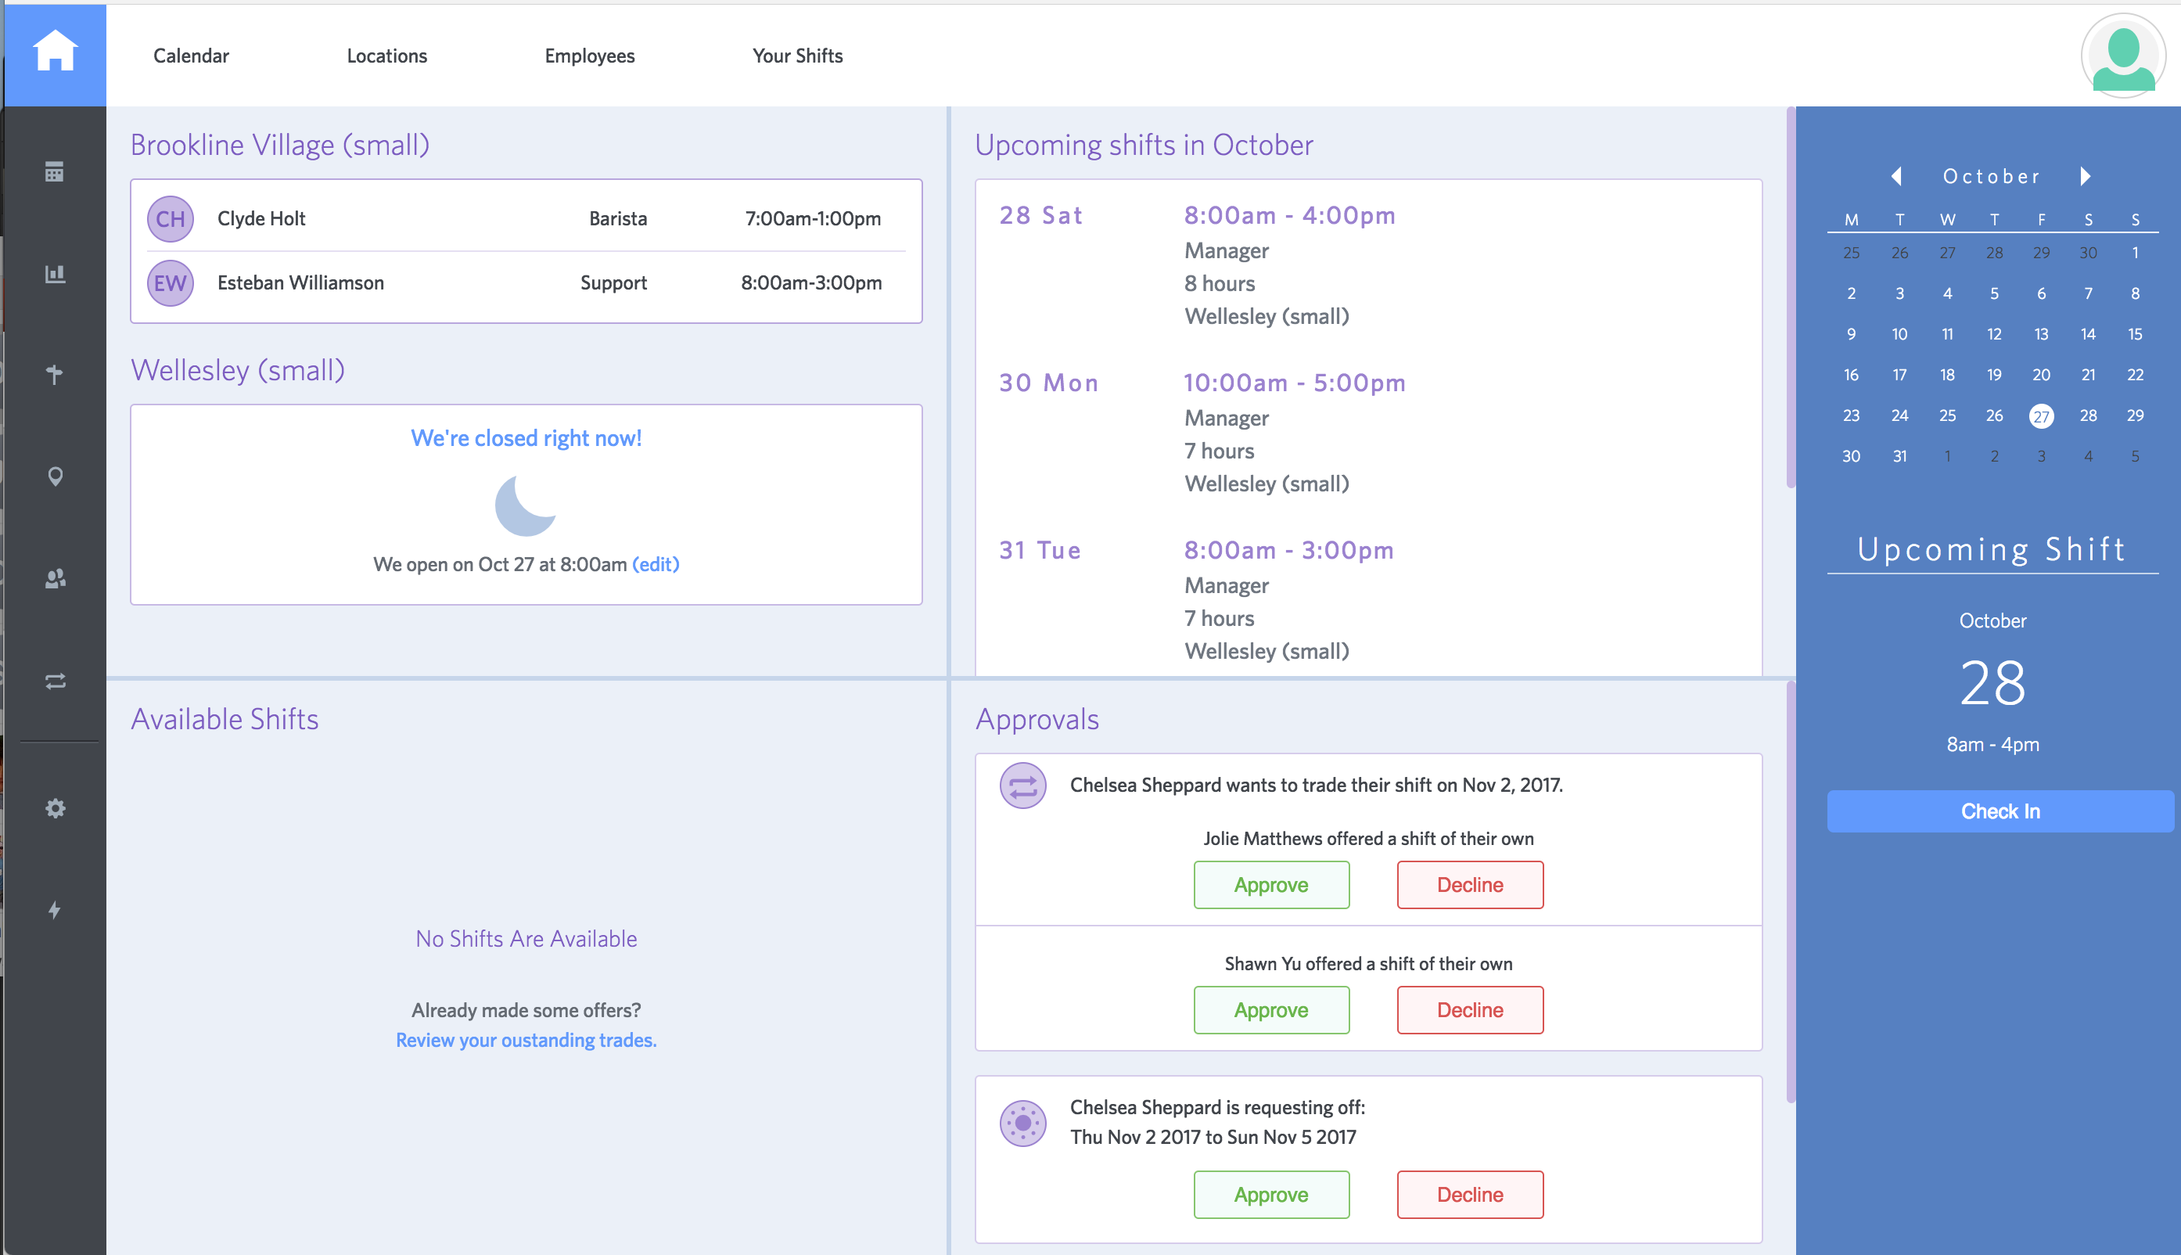Open the Employees tab
Viewport: 2181px width, 1255px height.
coord(589,56)
